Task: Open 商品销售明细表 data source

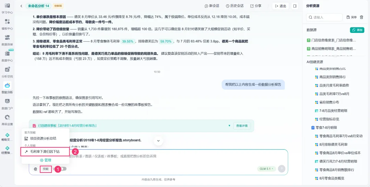Action: (331, 49)
